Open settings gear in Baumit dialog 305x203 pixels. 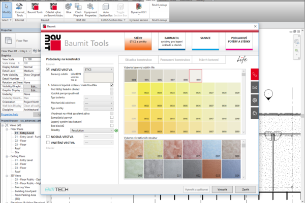[255, 100]
